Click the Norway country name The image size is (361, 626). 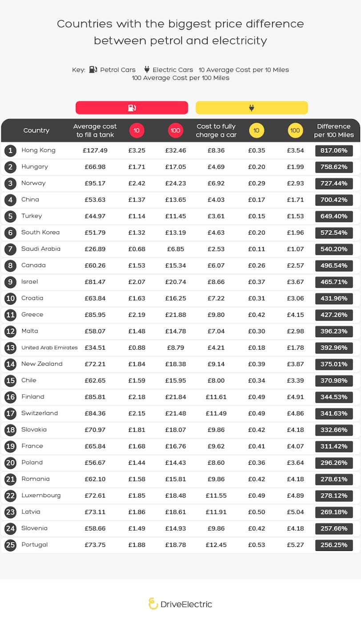(33, 183)
